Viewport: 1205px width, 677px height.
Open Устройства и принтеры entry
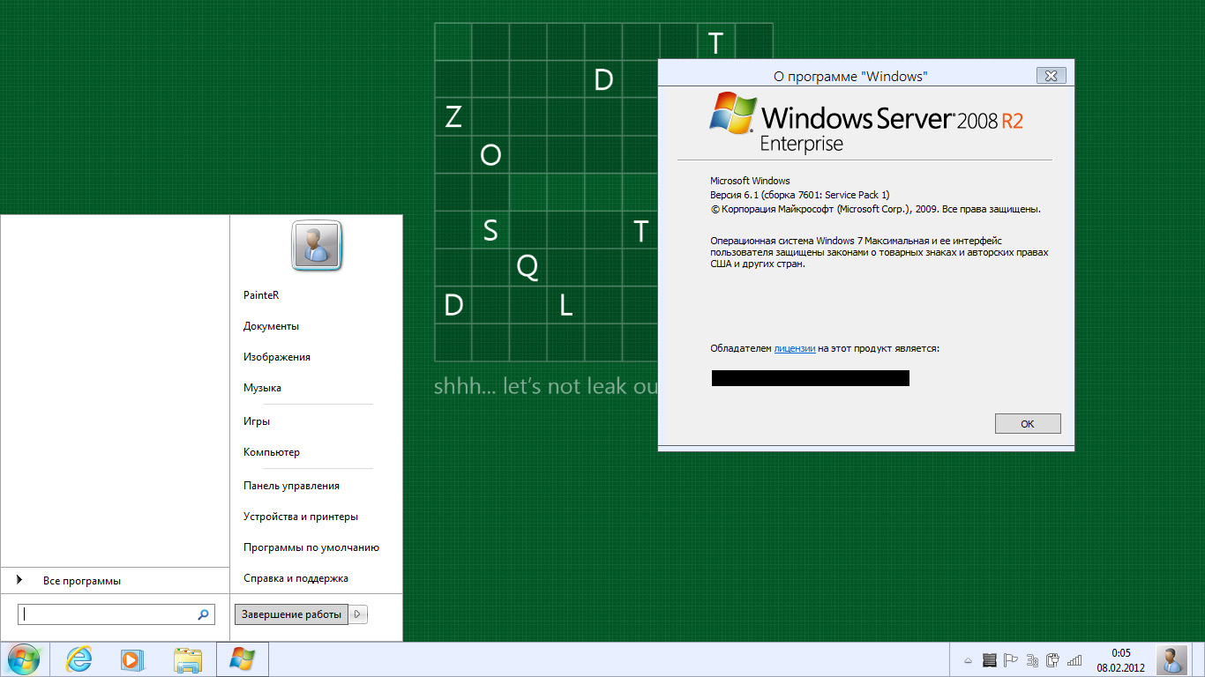pyautogui.click(x=300, y=517)
